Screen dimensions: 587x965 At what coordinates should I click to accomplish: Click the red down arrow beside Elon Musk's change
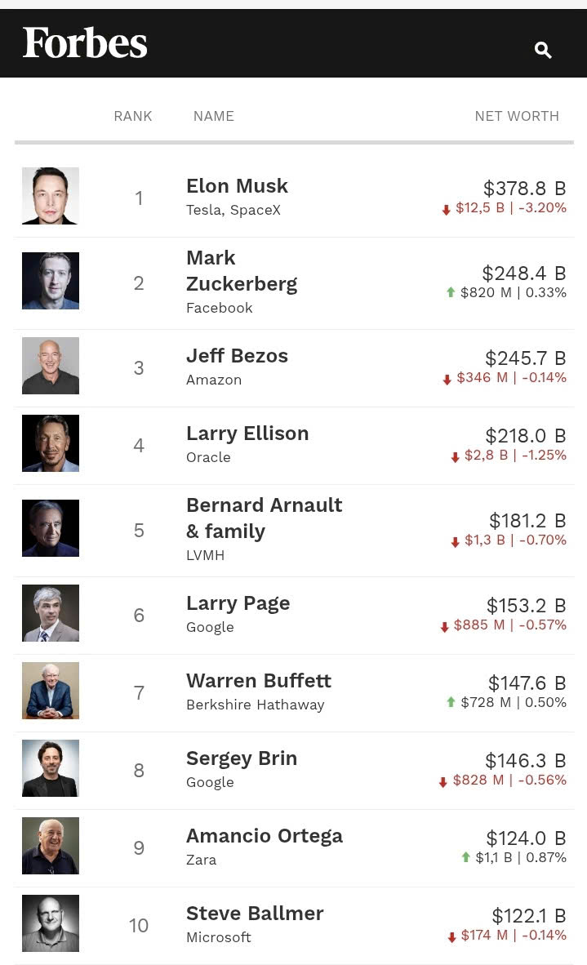click(x=445, y=210)
